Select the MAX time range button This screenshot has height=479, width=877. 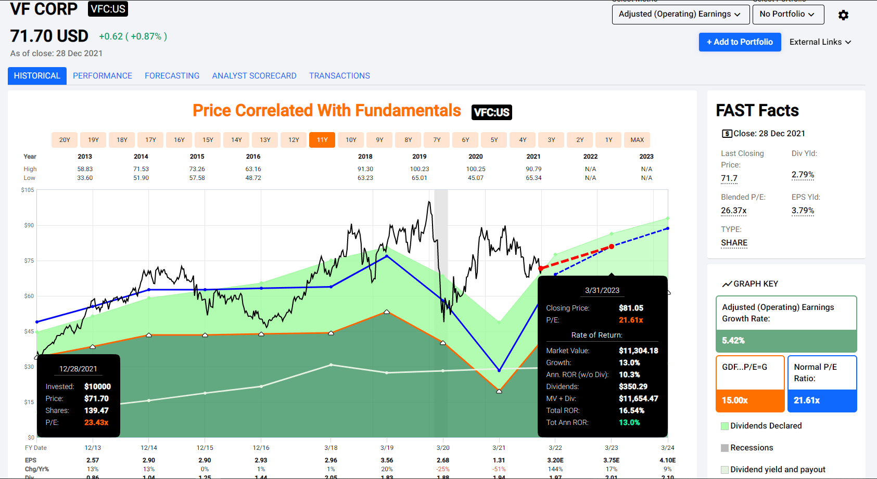637,140
